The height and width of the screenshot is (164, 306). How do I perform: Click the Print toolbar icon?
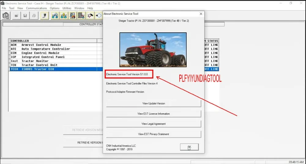tap(34, 16)
